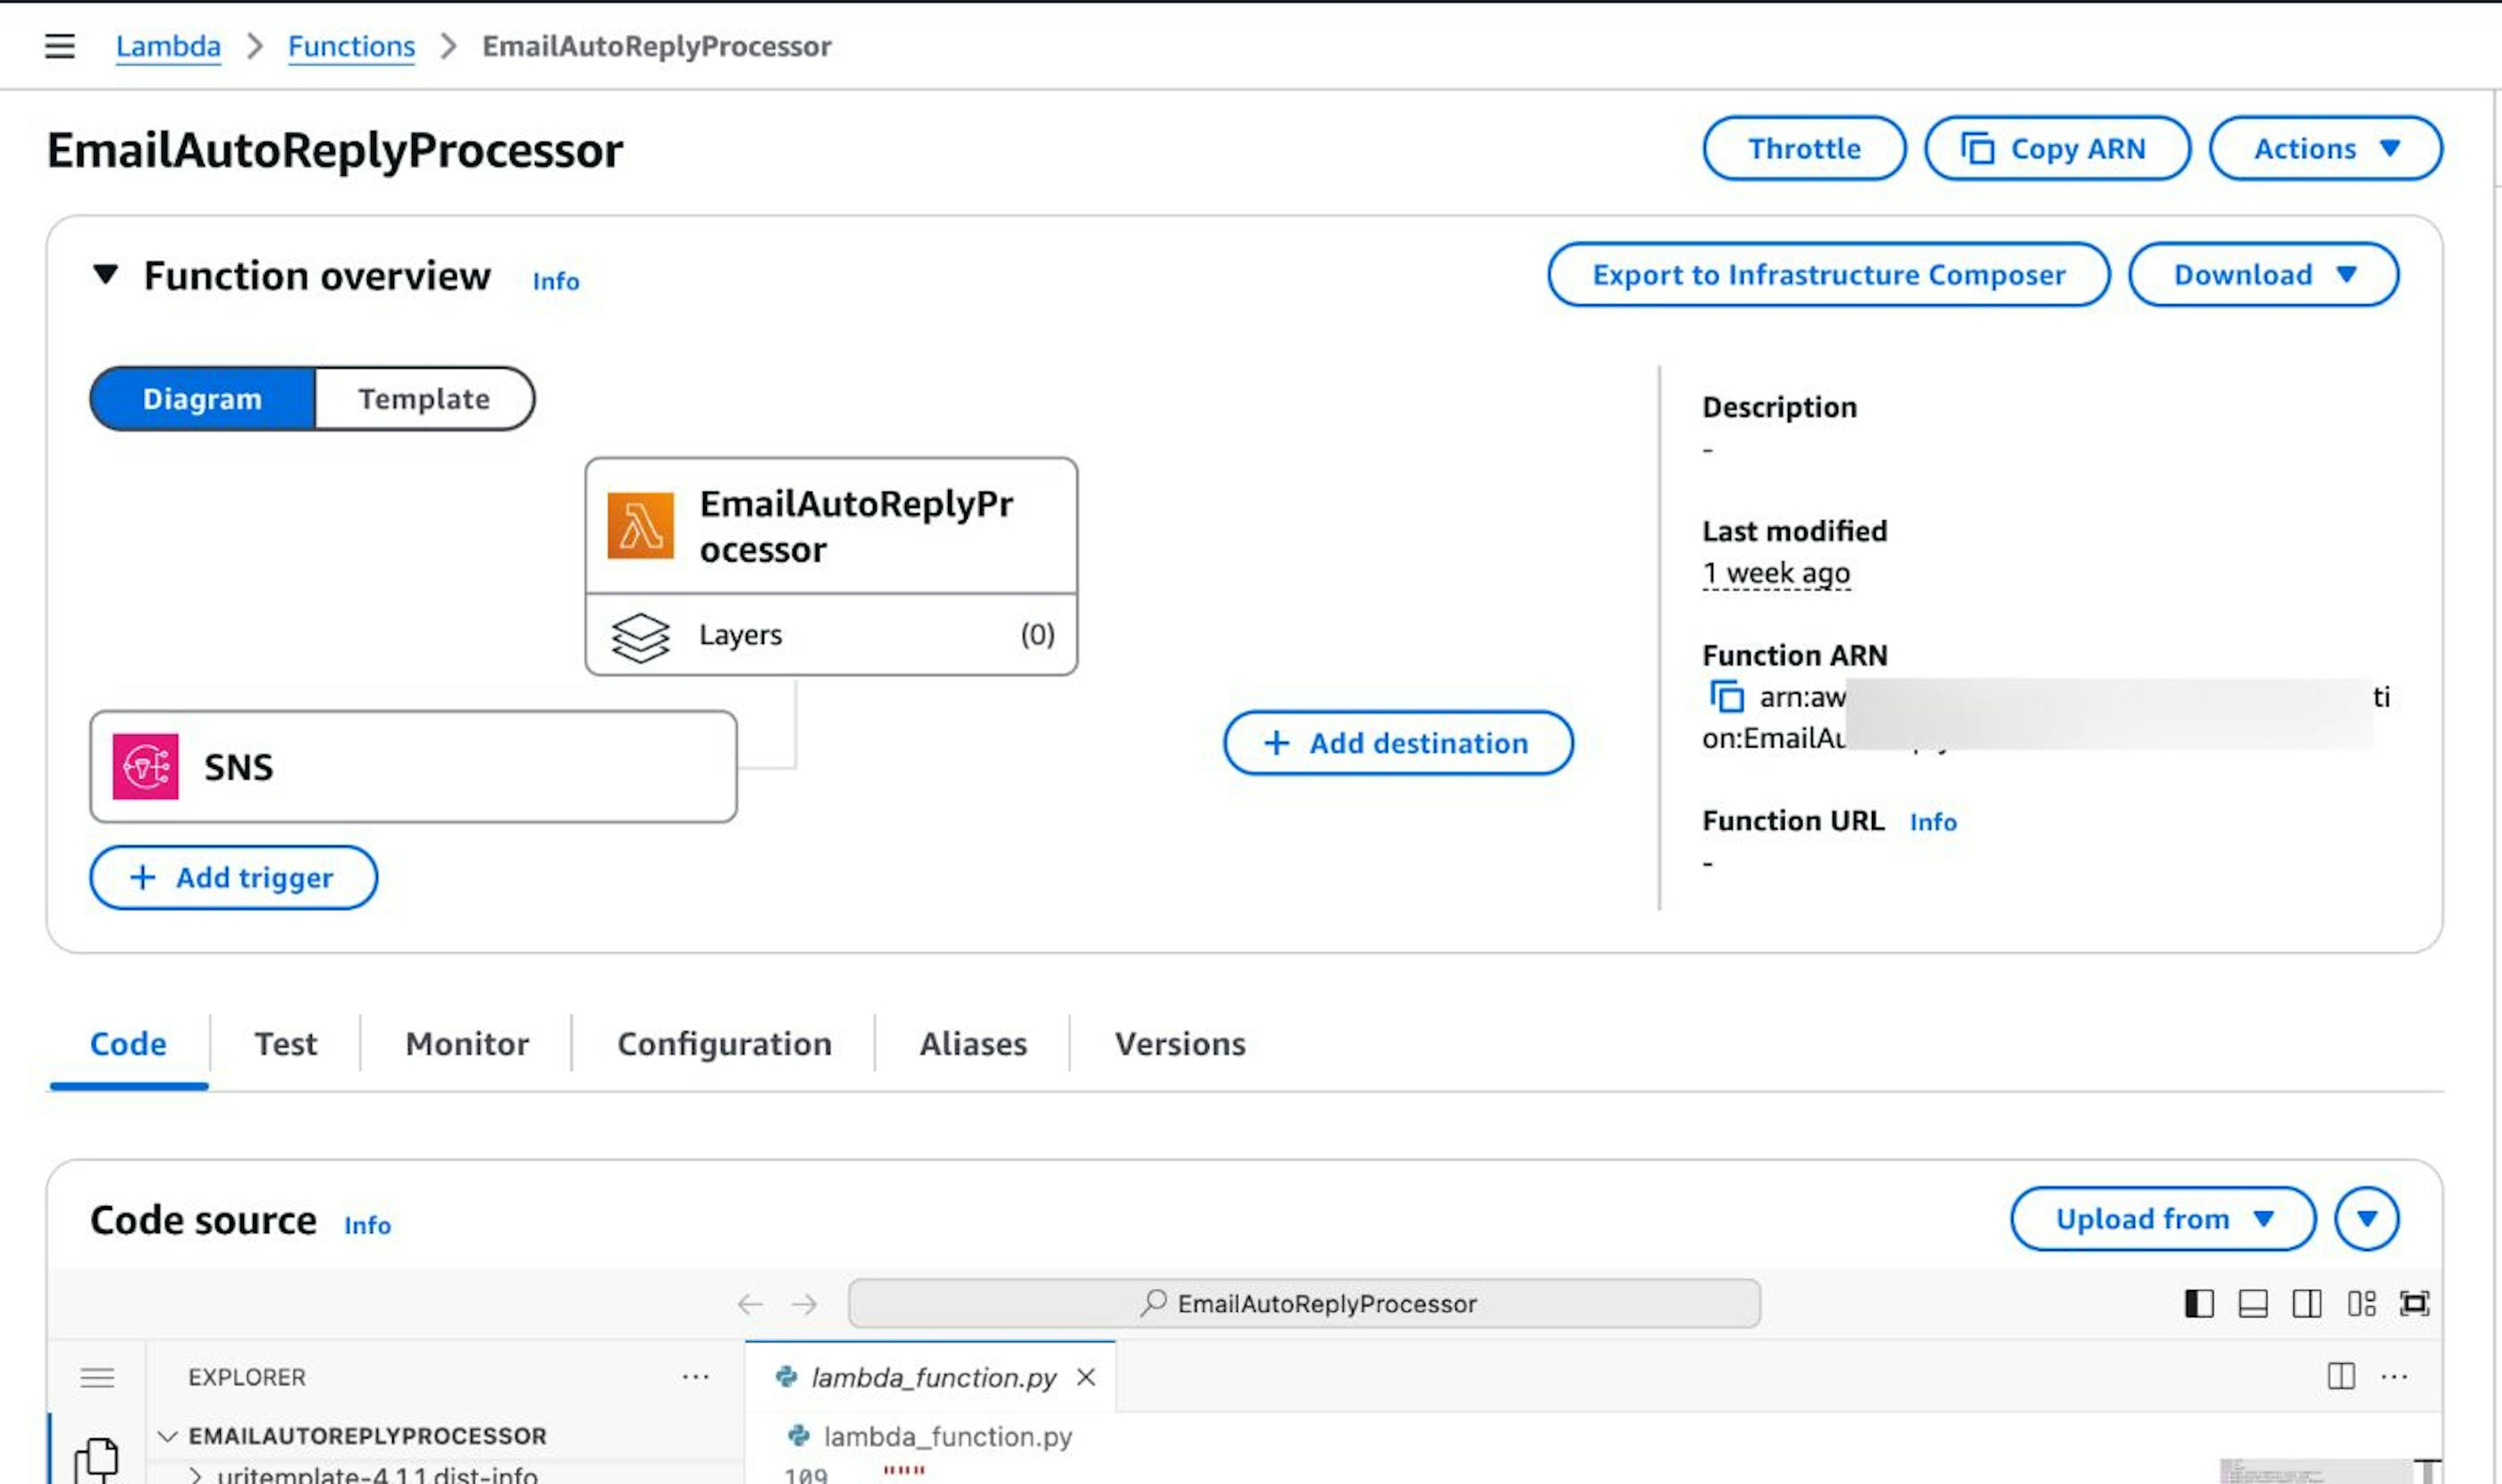This screenshot has height=1484, width=2502.
Task: Click the SNS trigger icon in the diagram
Action: pyautogui.click(x=146, y=766)
